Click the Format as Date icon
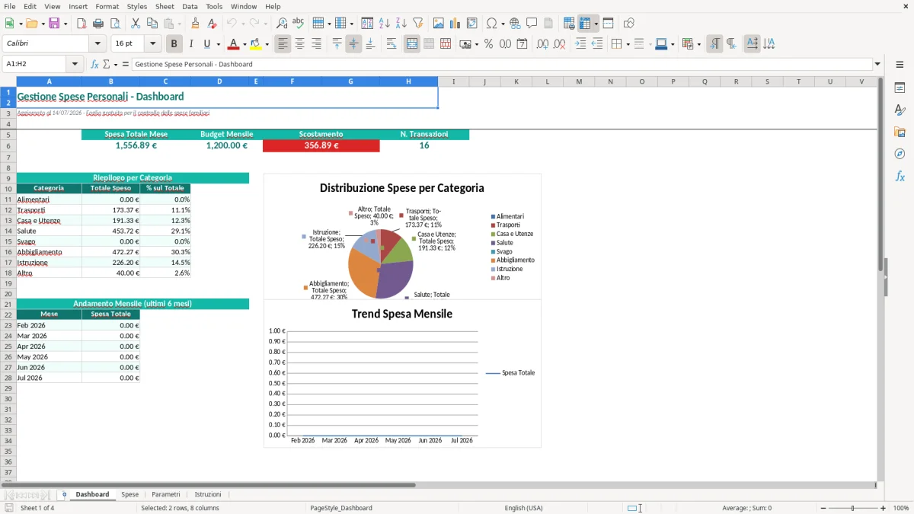 point(522,44)
